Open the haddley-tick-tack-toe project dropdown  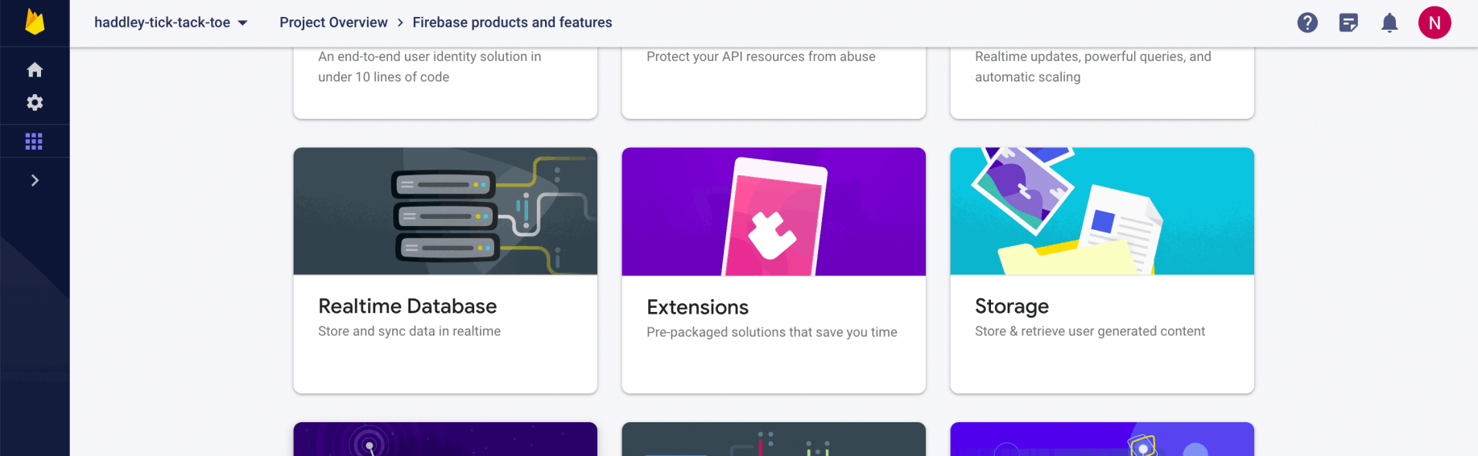171,23
